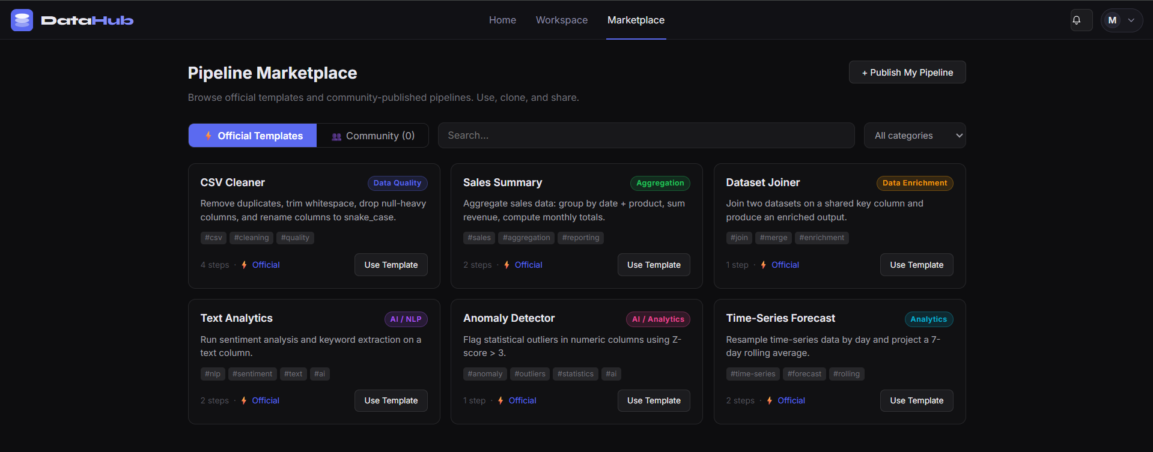Click the #cleaning tag
This screenshot has width=1153, height=452.
coord(251,238)
